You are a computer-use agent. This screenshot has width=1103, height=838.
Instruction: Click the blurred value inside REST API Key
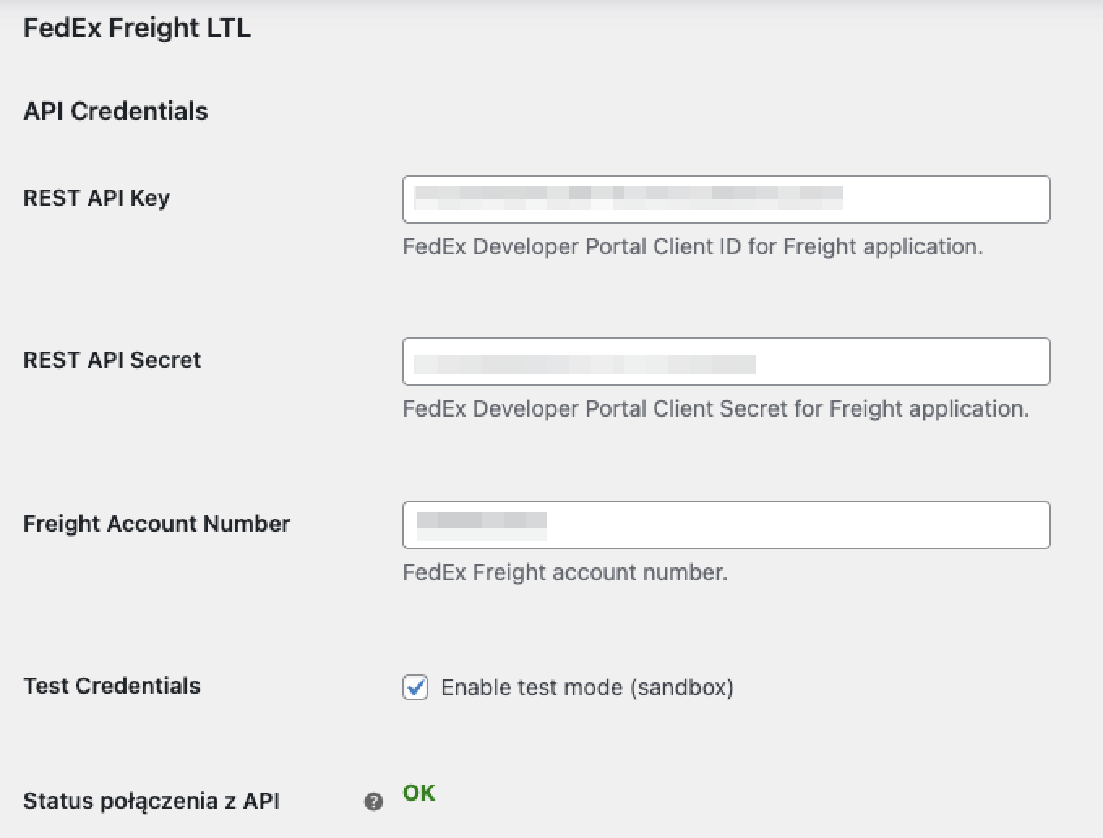pos(628,198)
